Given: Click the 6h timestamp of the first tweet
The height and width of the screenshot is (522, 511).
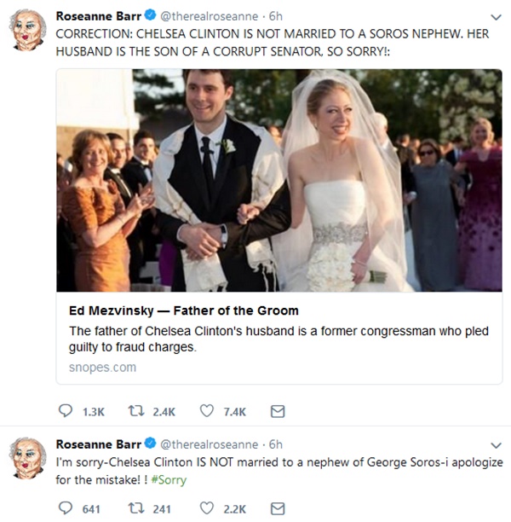Looking at the screenshot, I should pyautogui.click(x=275, y=16).
